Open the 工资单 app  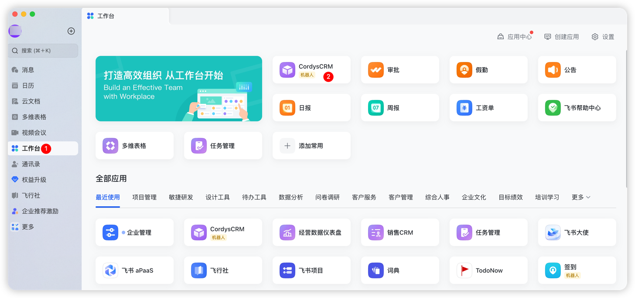tap(488, 107)
